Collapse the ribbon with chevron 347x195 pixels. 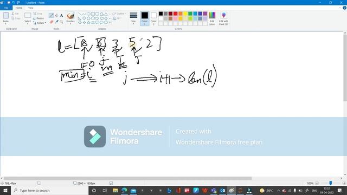tap(340, 8)
